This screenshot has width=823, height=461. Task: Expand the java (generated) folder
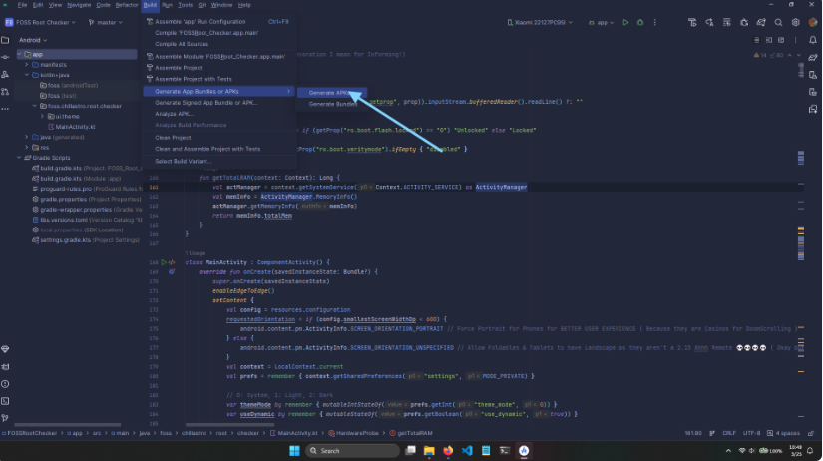[27, 137]
